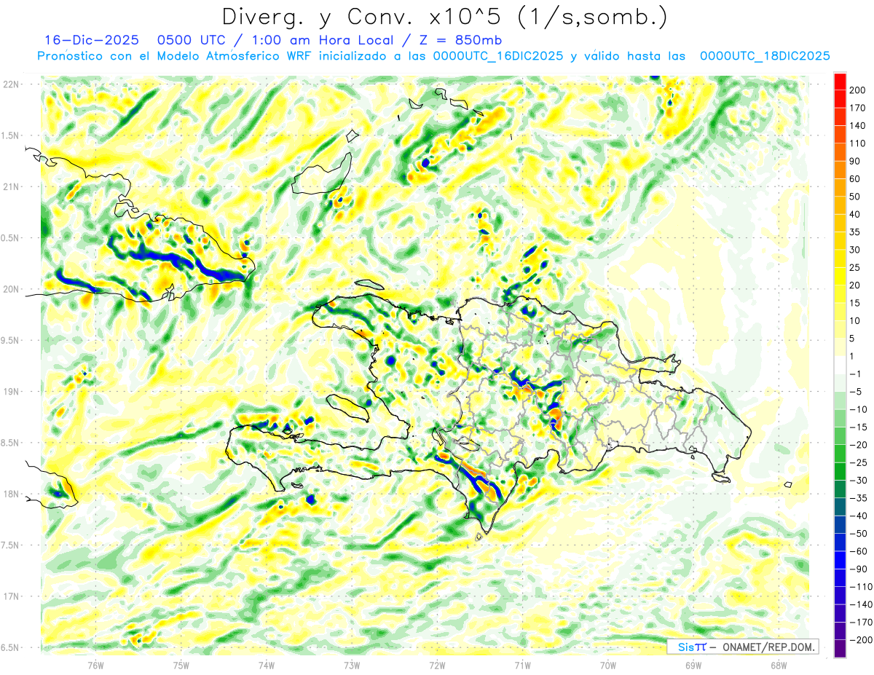Click the '8.5N' latitude tick label
Viewport: 874px width, 675px height.
click(x=11, y=443)
